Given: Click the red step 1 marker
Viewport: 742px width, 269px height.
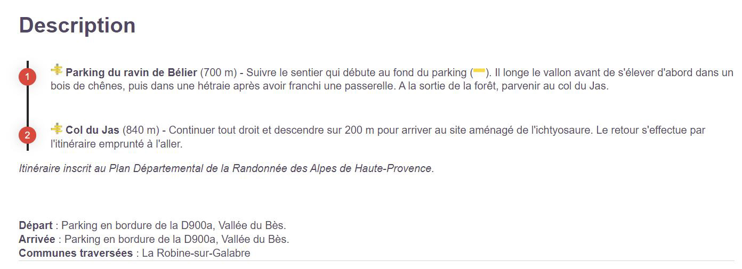Looking at the screenshot, I should click(27, 77).
